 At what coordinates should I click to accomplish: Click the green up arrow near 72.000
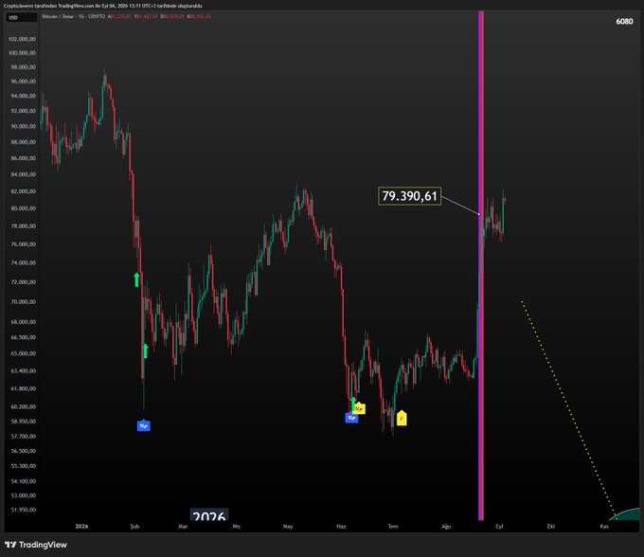point(136,279)
